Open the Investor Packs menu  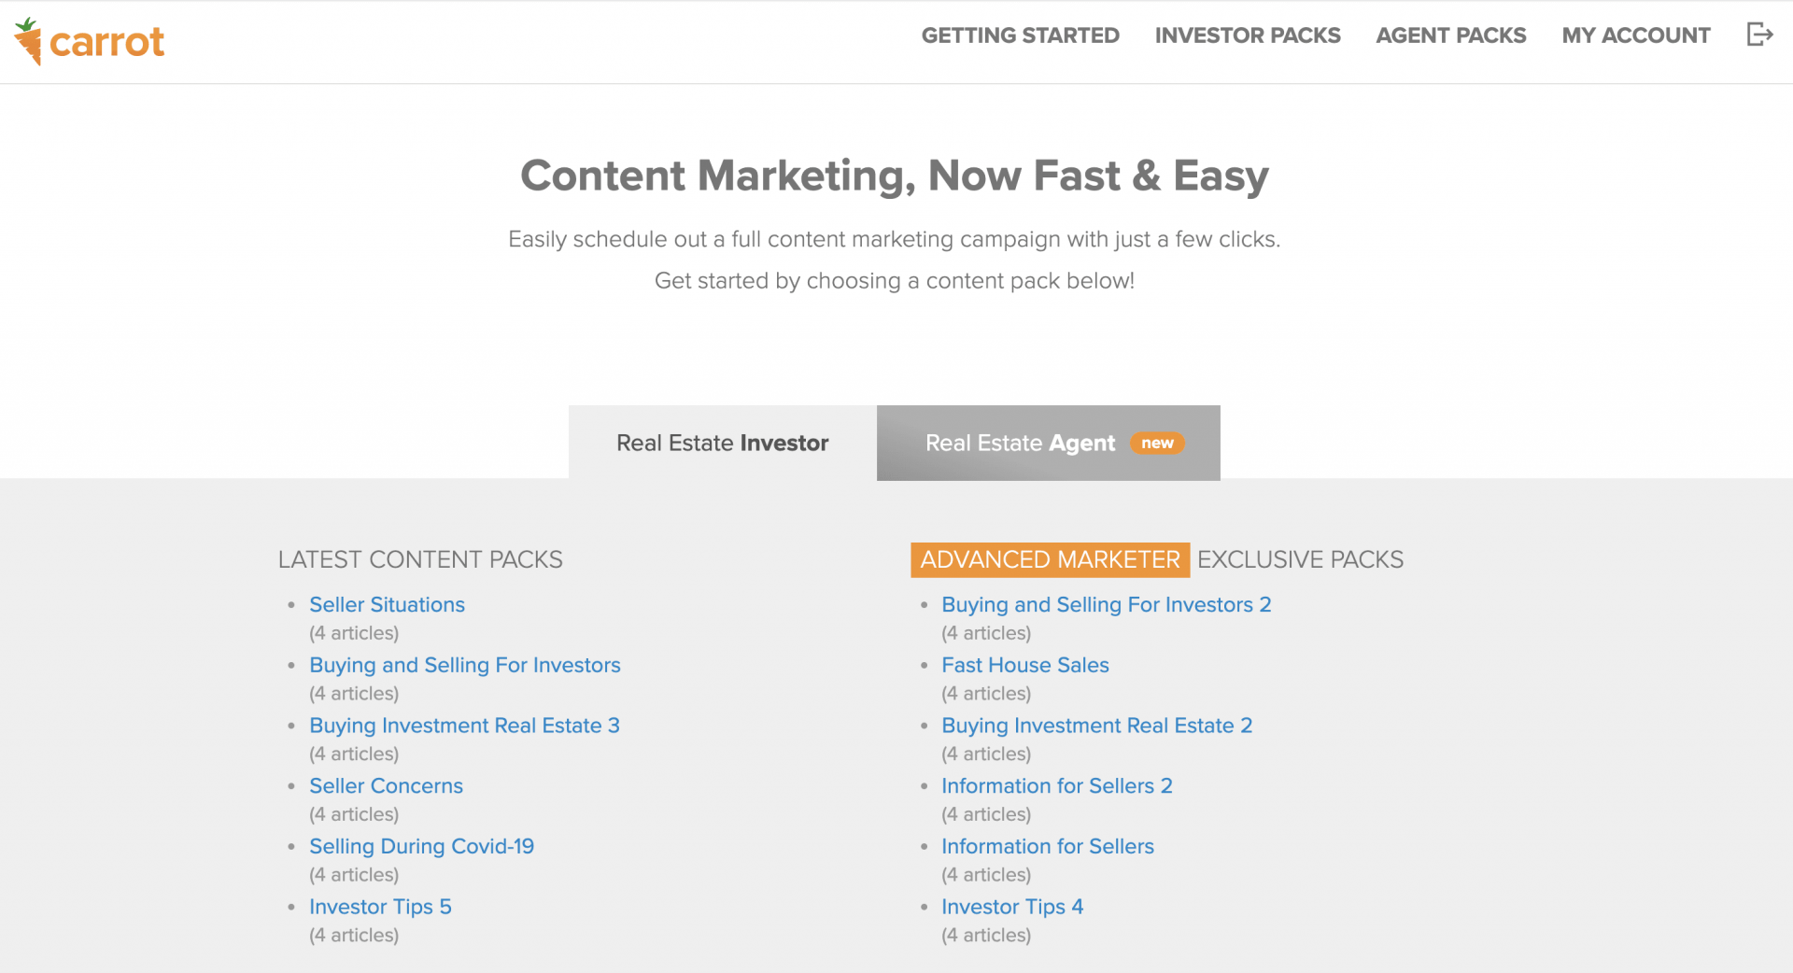pos(1247,35)
